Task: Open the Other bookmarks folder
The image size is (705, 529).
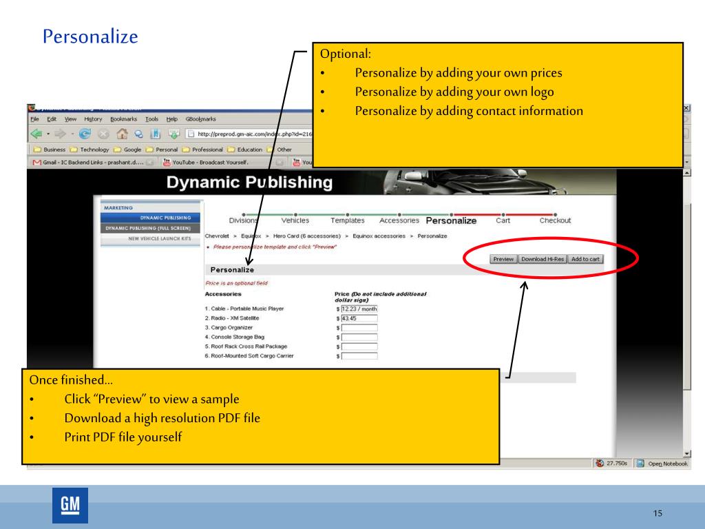Action: (x=280, y=149)
